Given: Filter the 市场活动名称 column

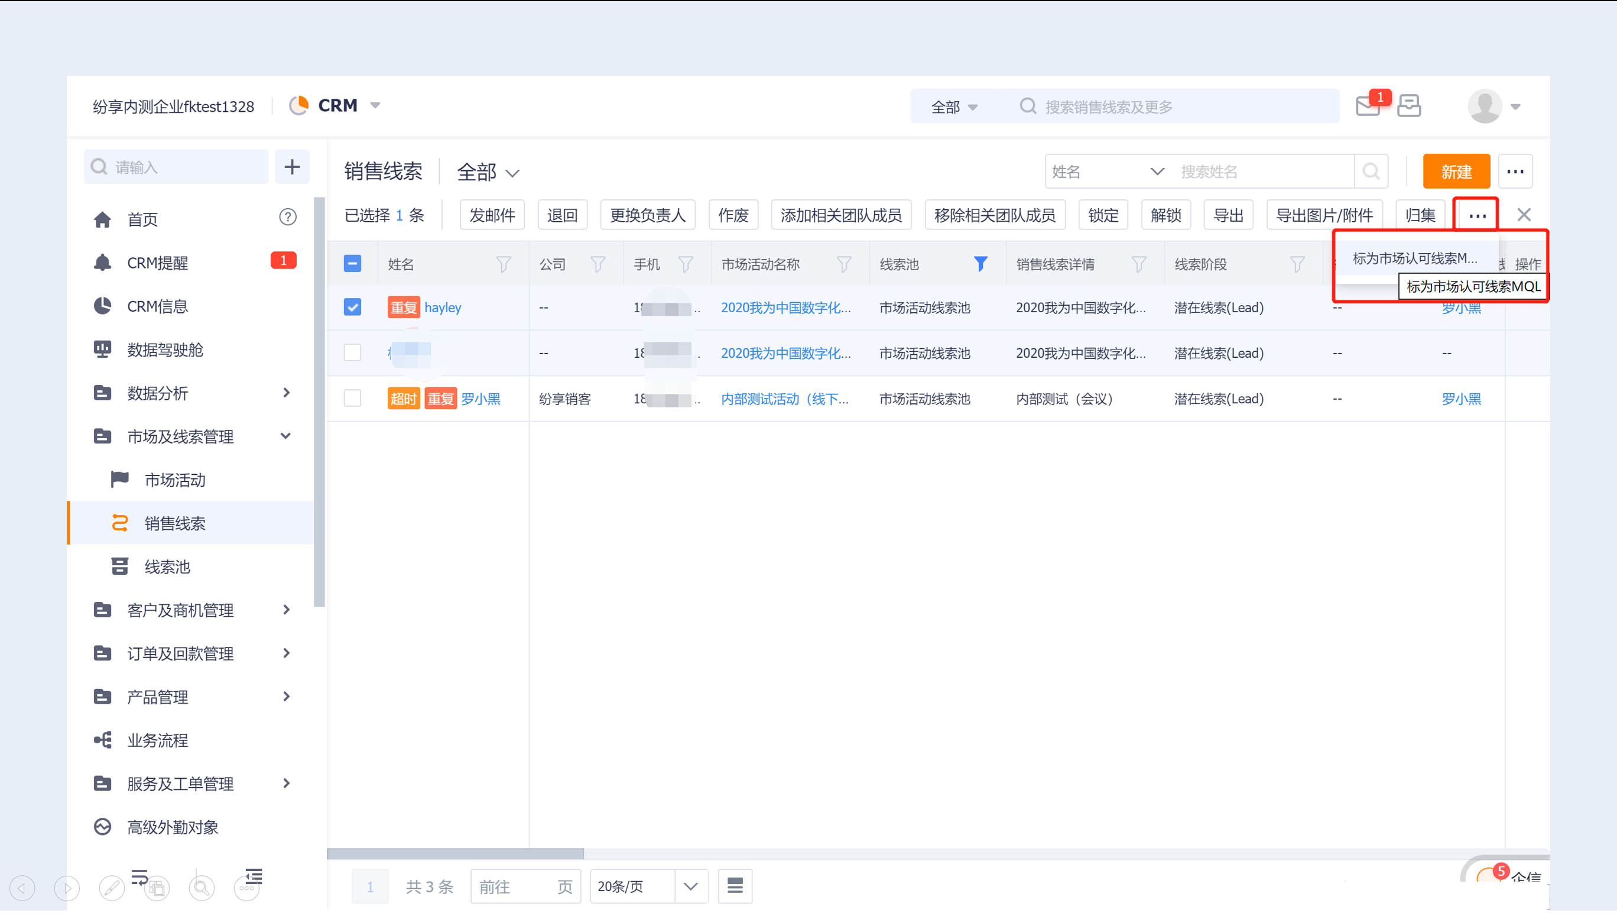Looking at the screenshot, I should coord(843,264).
